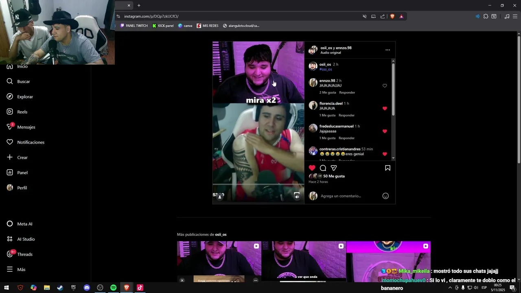Reply to ennzo.98's comment via Responder

tap(347, 92)
